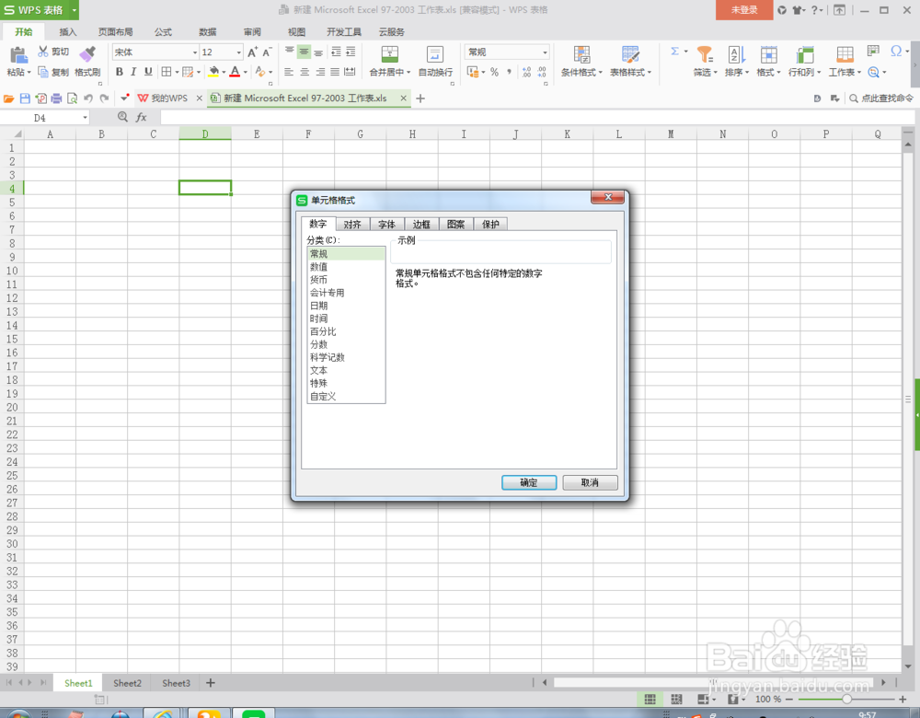Click the 条件格式 conditional formatting icon
Image resolution: width=920 pixels, height=718 pixels.
[581, 54]
